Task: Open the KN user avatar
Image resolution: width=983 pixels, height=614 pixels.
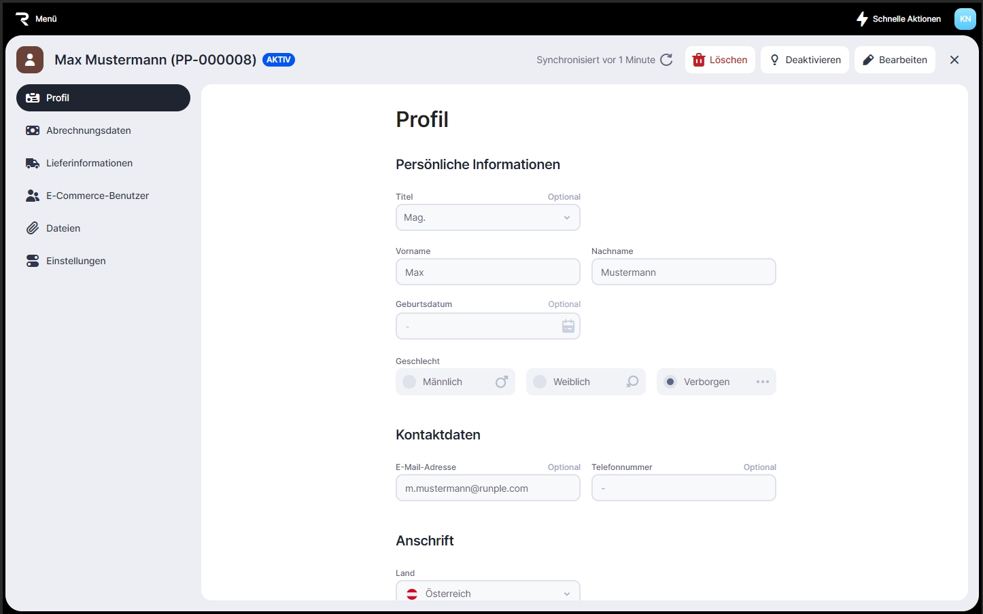Action: tap(965, 19)
